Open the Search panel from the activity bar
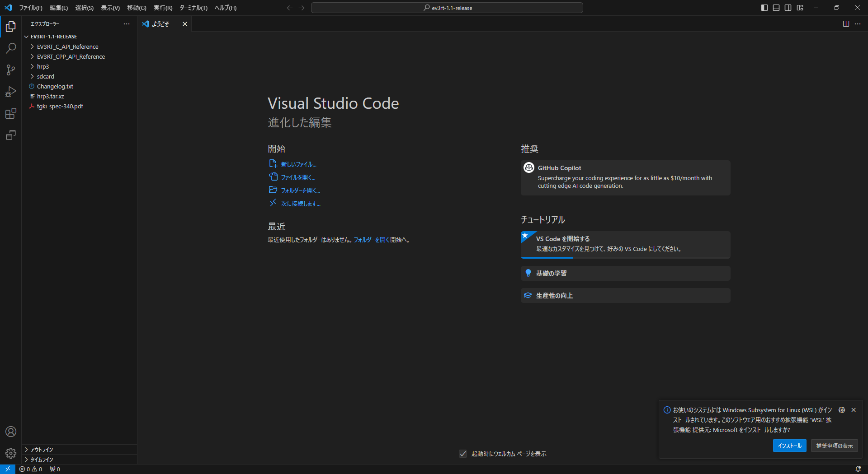Screen dimensions: 868x474 [11, 48]
